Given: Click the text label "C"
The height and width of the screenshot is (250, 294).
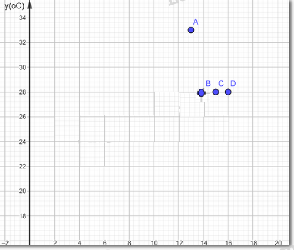Looking at the screenshot, I should 221,83.
